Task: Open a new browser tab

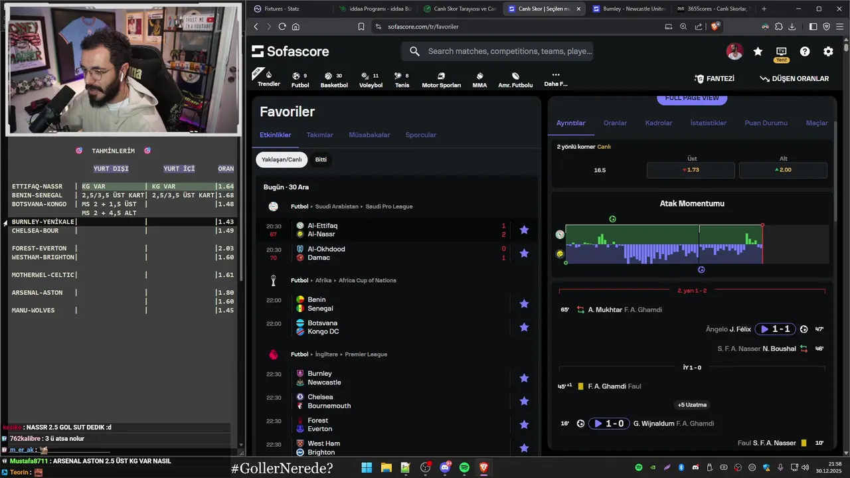Action: [764, 9]
